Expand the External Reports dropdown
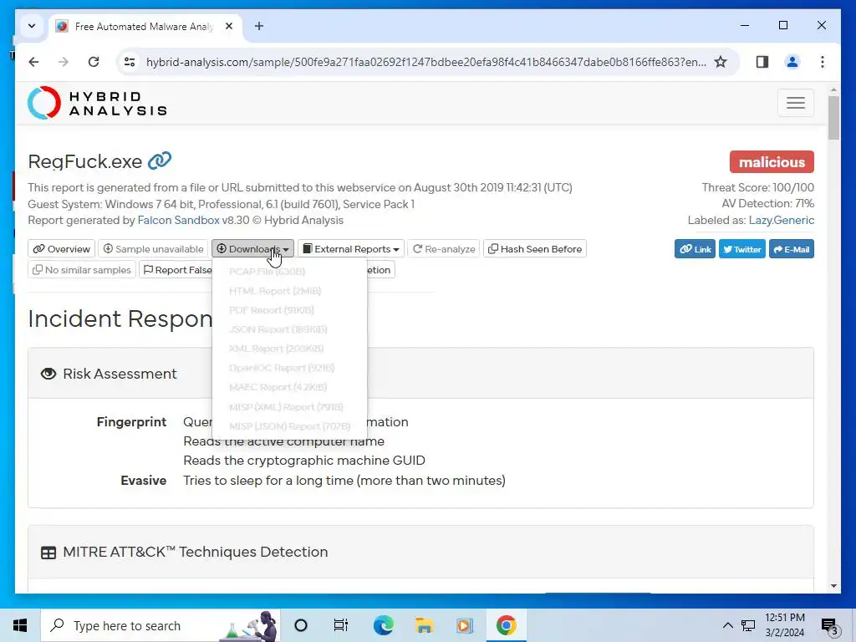The height and width of the screenshot is (642, 856). (351, 249)
